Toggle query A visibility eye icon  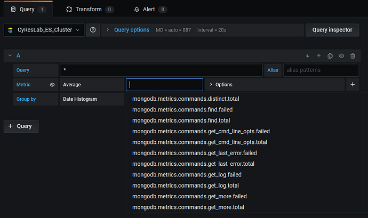pos(341,55)
